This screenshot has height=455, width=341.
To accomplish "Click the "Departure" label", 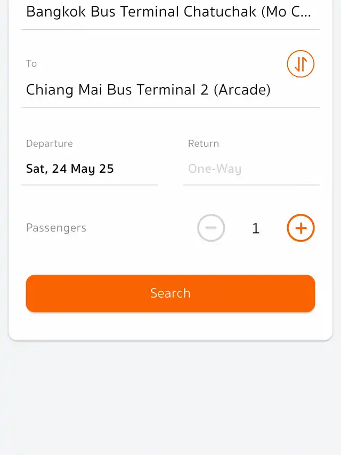I will click(50, 143).
